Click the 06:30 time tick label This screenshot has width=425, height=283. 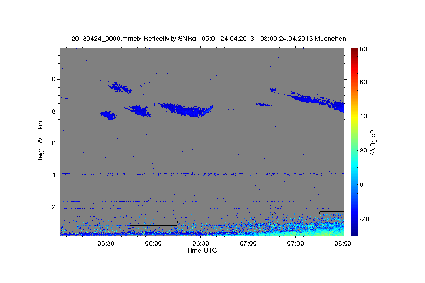pos(200,243)
